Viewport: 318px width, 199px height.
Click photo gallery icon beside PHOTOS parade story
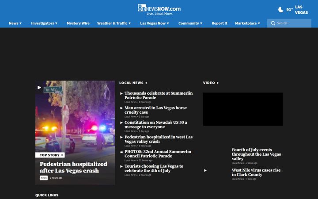pos(121,152)
